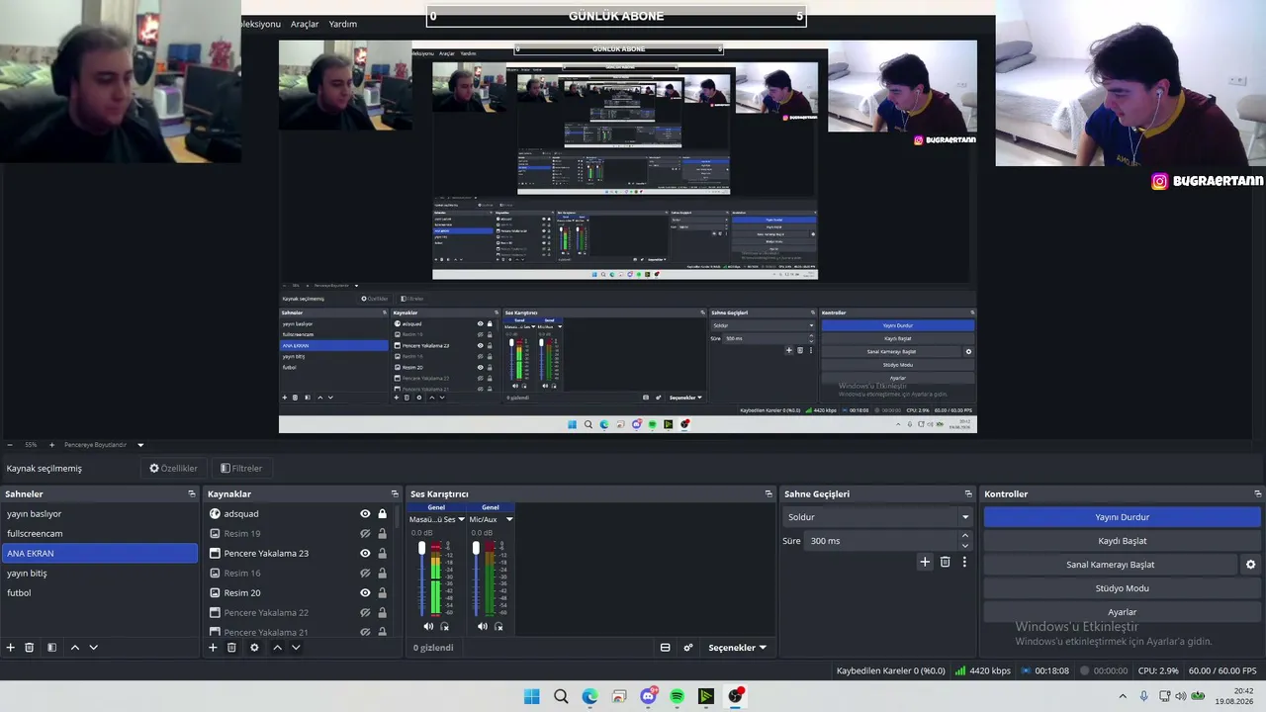Open the Seçenekler dropdown in mixer
Screen dimensions: 1266x712
coord(738,648)
